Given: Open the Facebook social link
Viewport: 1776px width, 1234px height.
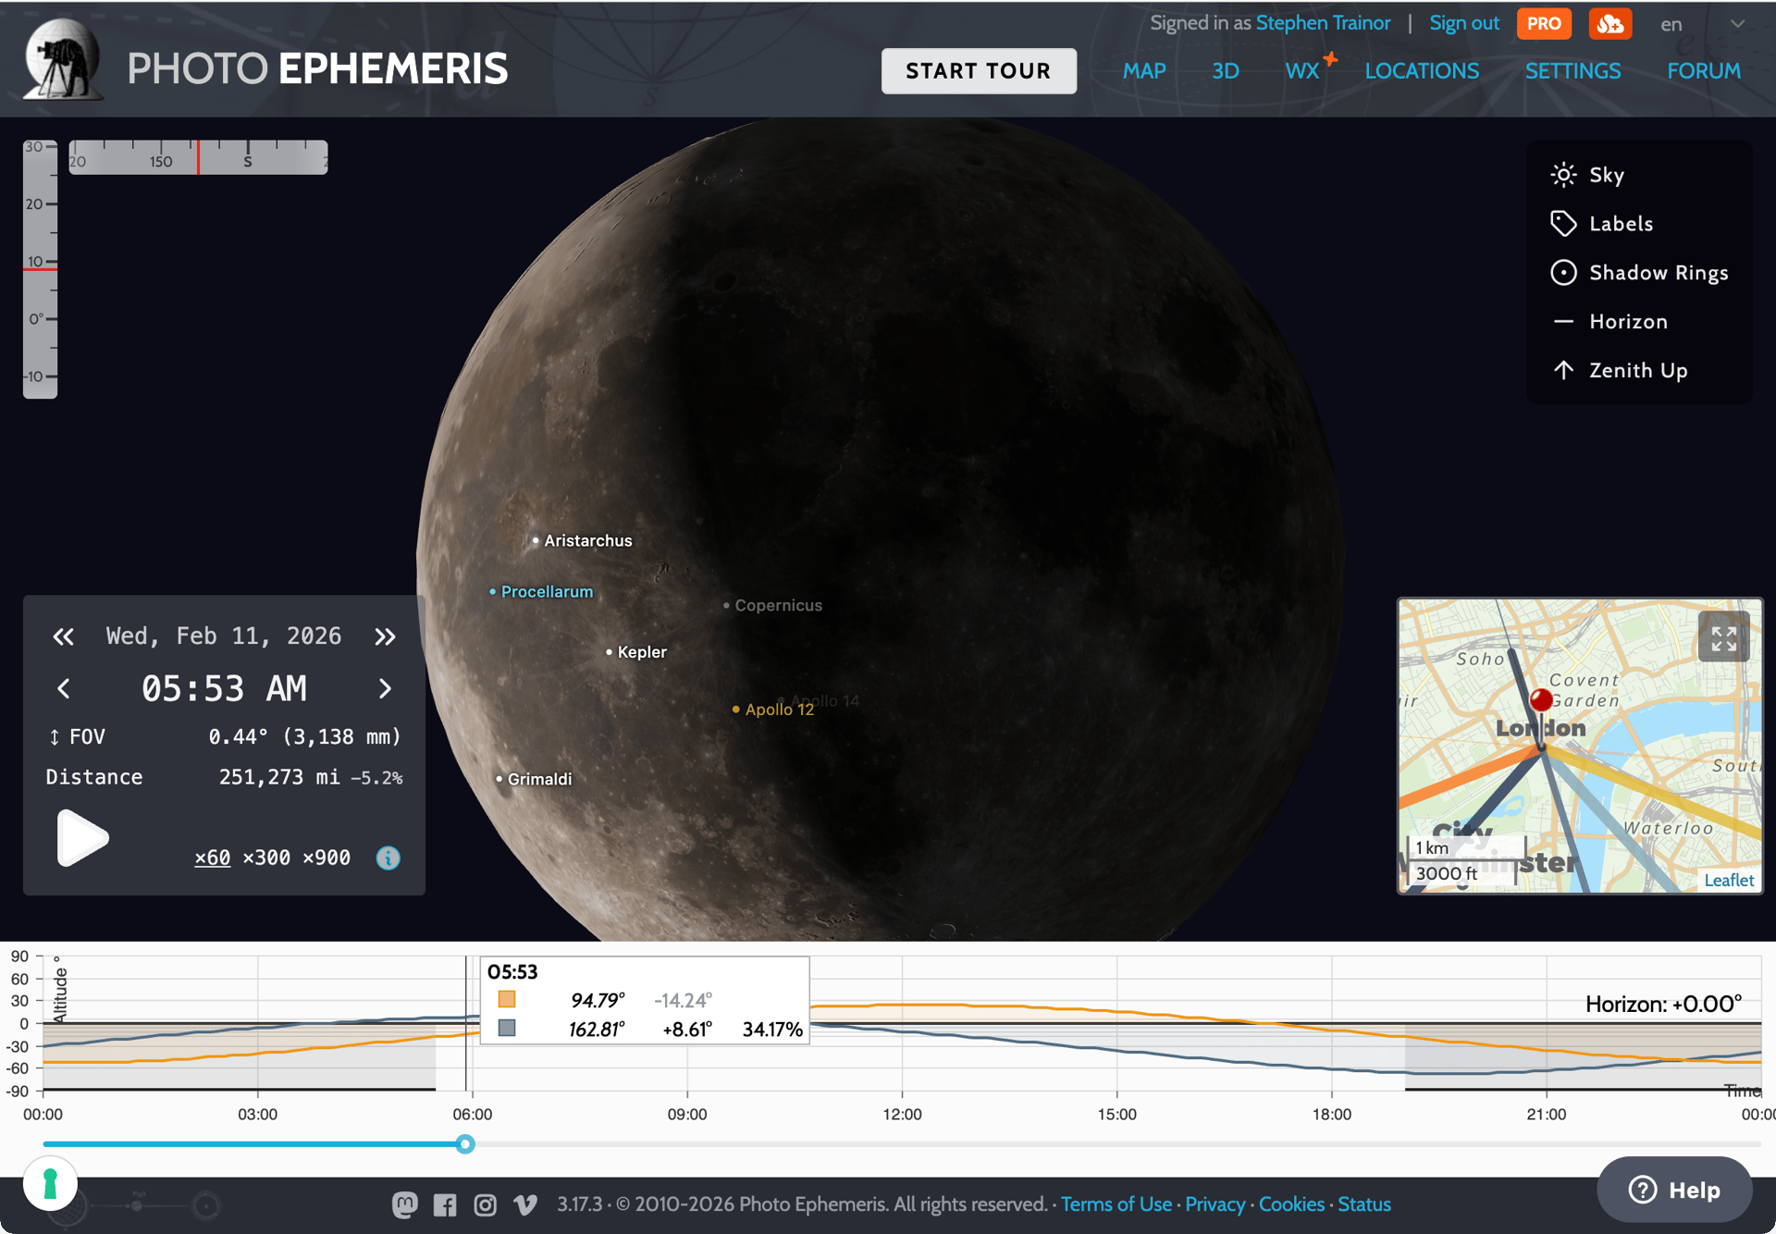Looking at the screenshot, I should (445, 1204).
